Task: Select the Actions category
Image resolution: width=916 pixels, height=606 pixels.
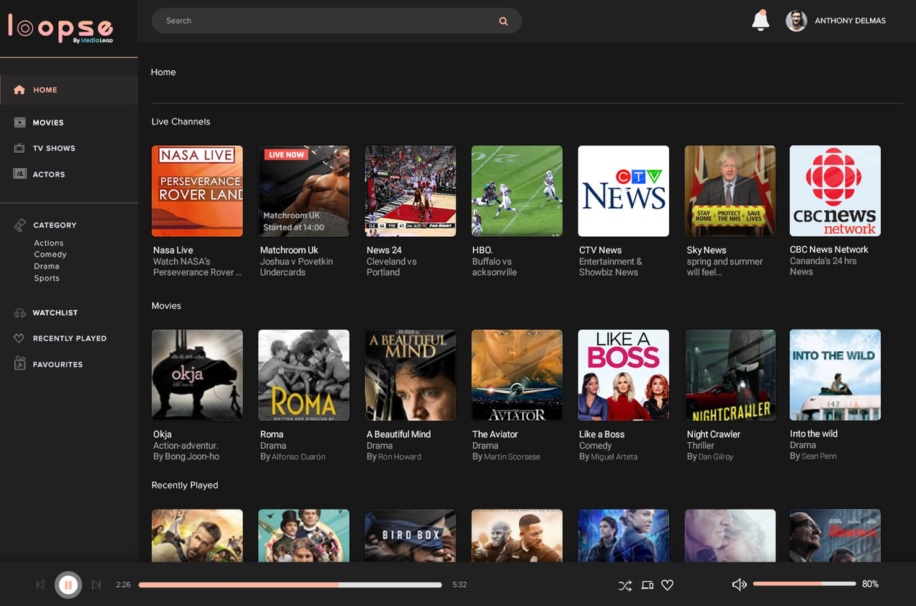Action: point(48,243)
